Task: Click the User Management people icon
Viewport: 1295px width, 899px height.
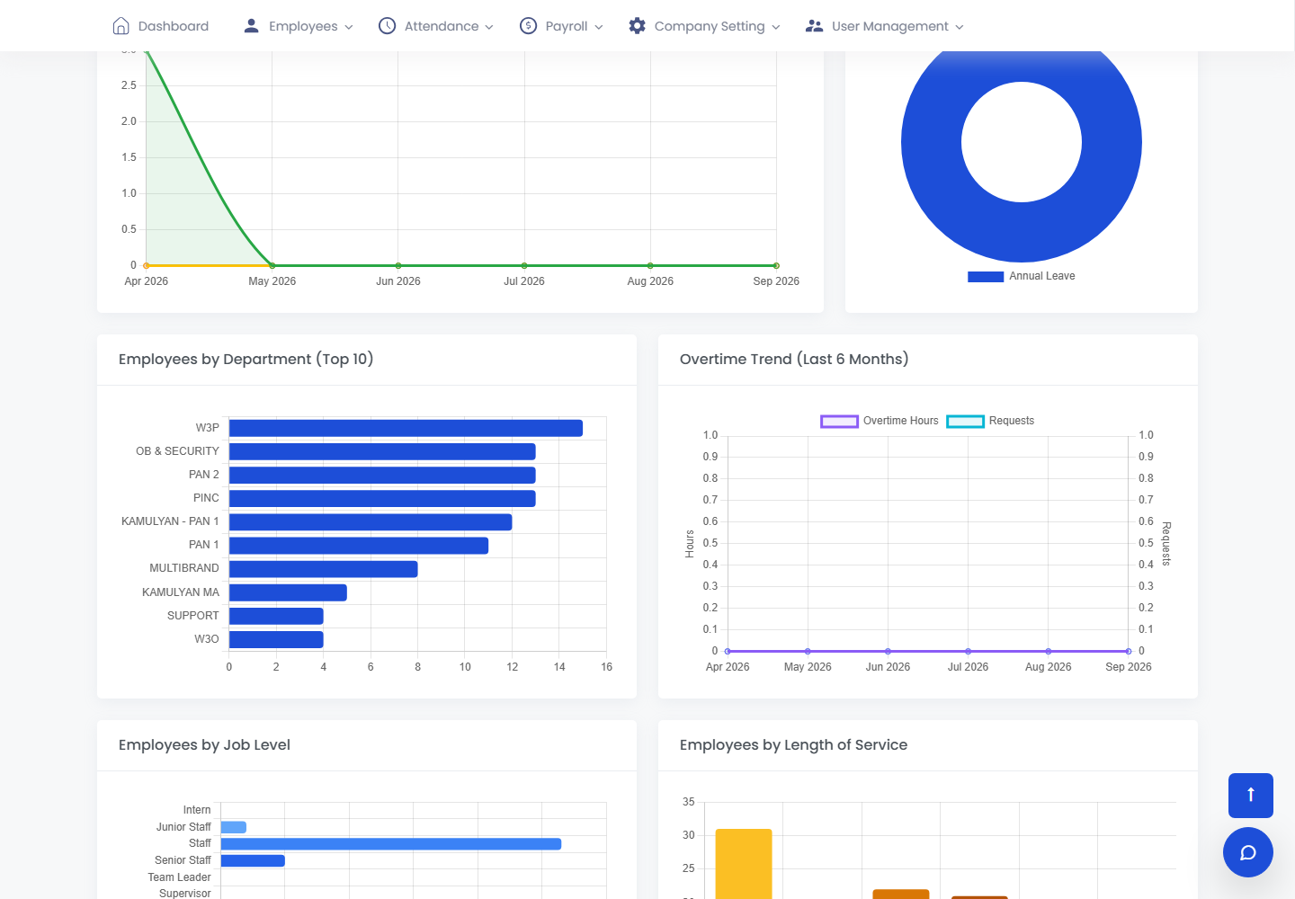Action: click(815, 26)
